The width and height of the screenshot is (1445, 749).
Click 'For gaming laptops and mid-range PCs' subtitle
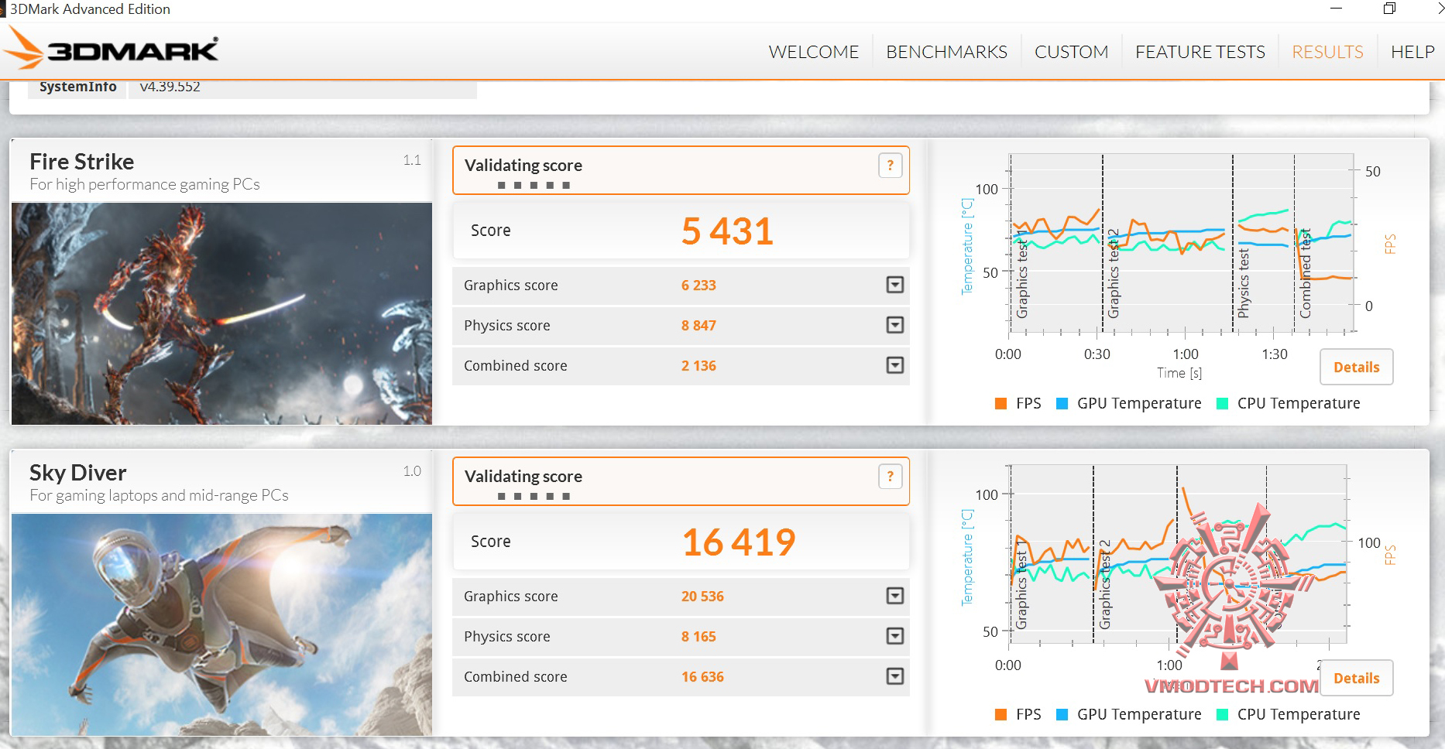point(159,495)
